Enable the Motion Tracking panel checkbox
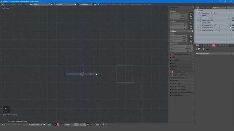This screenshot has height=131, width=234. click(172, 72)
